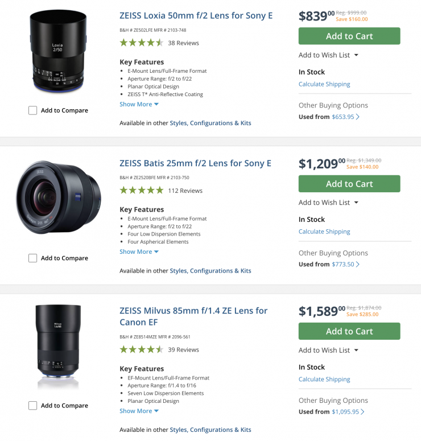Open star rating for Loxia 50mm lens
The height and width of the screenshot is (441, 421).
click(141, 43)
